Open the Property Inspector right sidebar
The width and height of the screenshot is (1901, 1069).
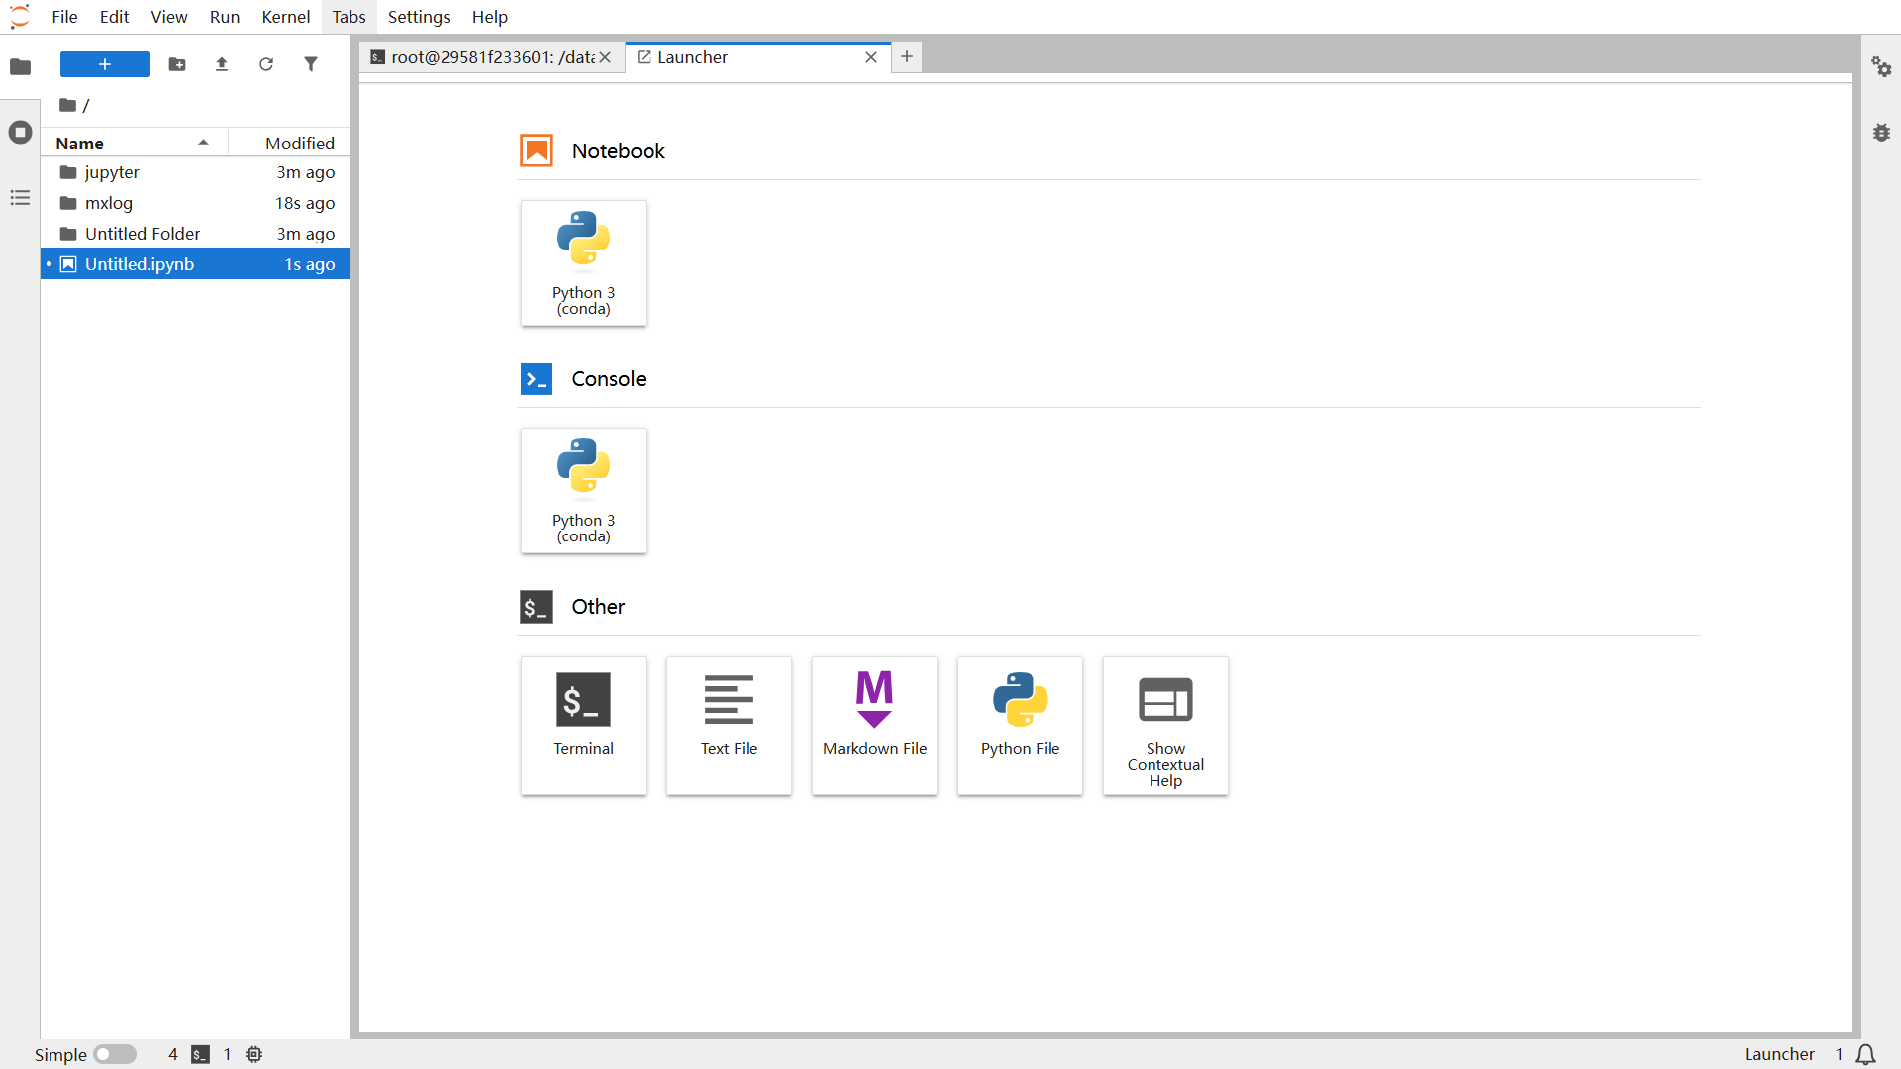click(1881, 66)
